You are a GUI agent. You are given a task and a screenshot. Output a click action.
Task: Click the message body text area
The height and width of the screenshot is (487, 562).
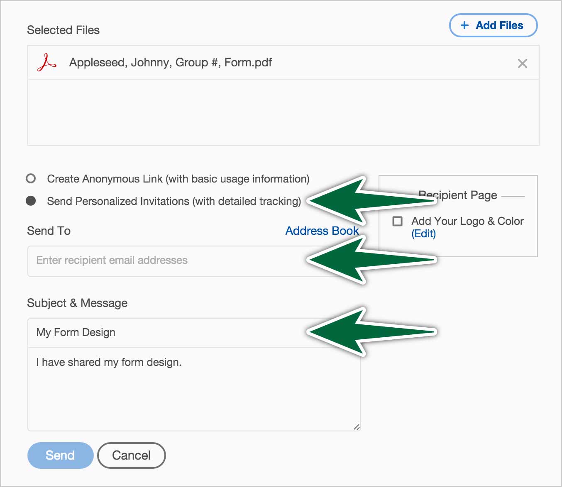194,389
